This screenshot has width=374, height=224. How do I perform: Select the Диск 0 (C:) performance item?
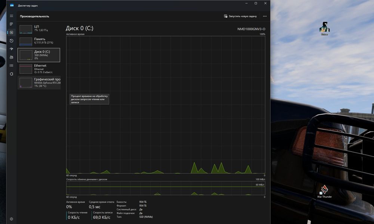pos(39,55)
